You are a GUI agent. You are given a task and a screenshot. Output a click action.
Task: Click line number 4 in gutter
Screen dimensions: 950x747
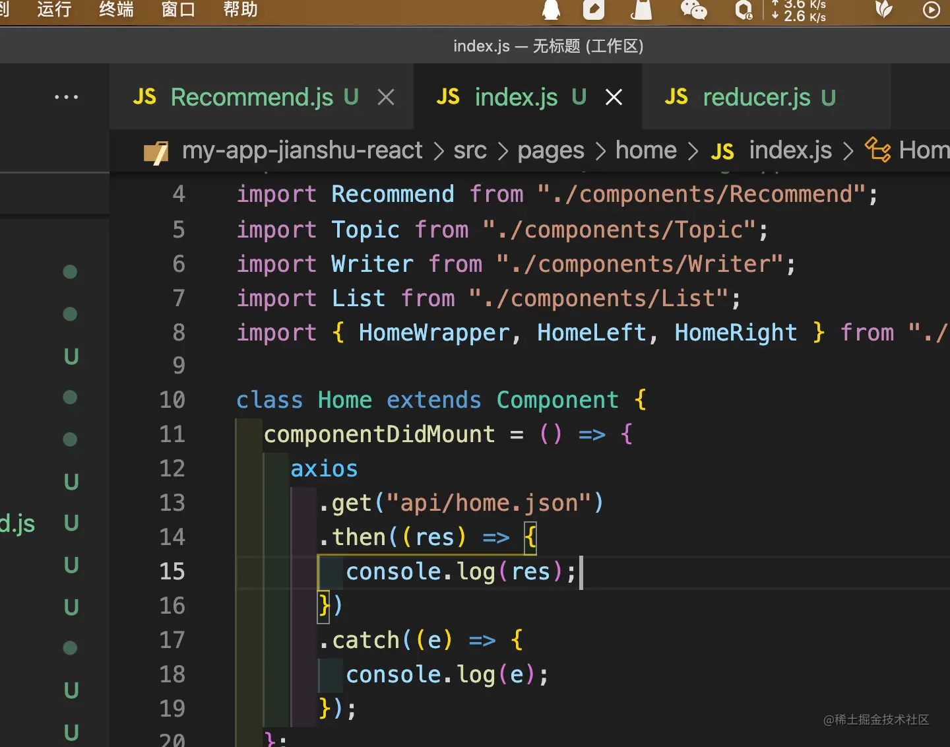pos(179,194)
